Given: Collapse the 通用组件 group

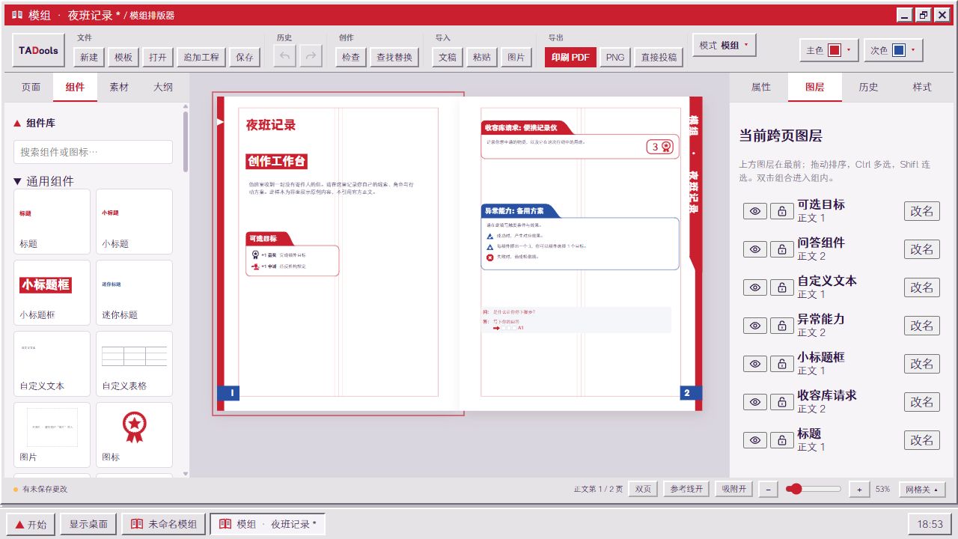Looking at the screenshot, I should 43,180.
